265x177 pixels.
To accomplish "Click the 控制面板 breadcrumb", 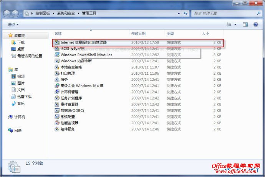I will tap(43, 13).
